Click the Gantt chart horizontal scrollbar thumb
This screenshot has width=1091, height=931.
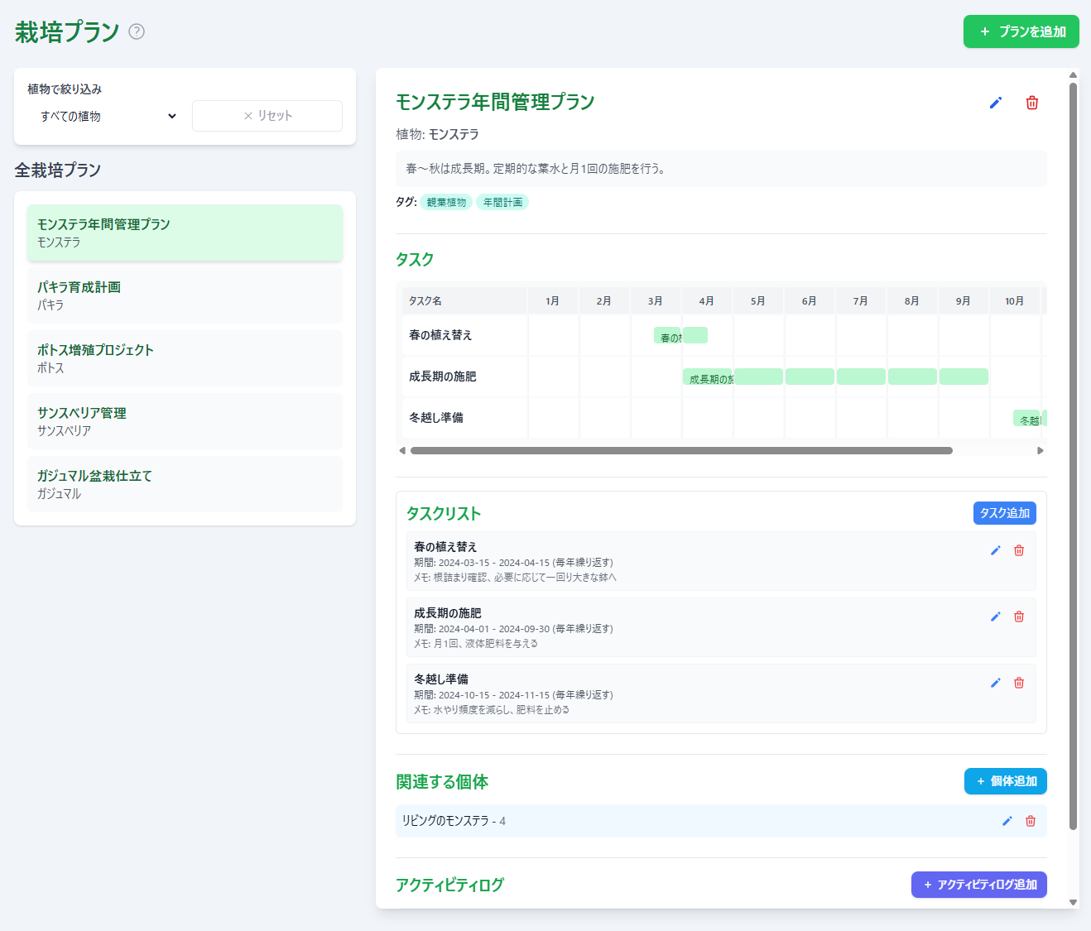coord(681,451)
